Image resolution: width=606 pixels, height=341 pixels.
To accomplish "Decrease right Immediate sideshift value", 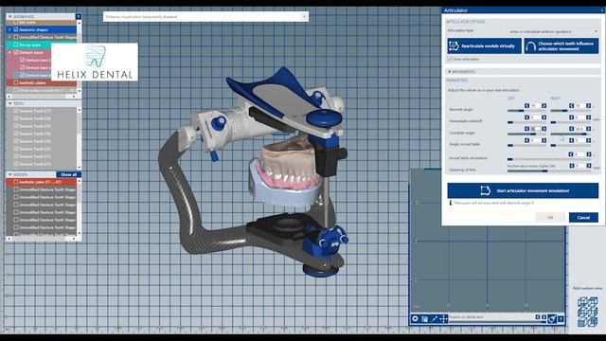I will tap(571, 117).
